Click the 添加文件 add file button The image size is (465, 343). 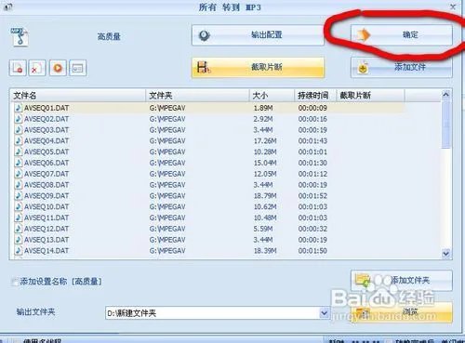pos(402,67)
